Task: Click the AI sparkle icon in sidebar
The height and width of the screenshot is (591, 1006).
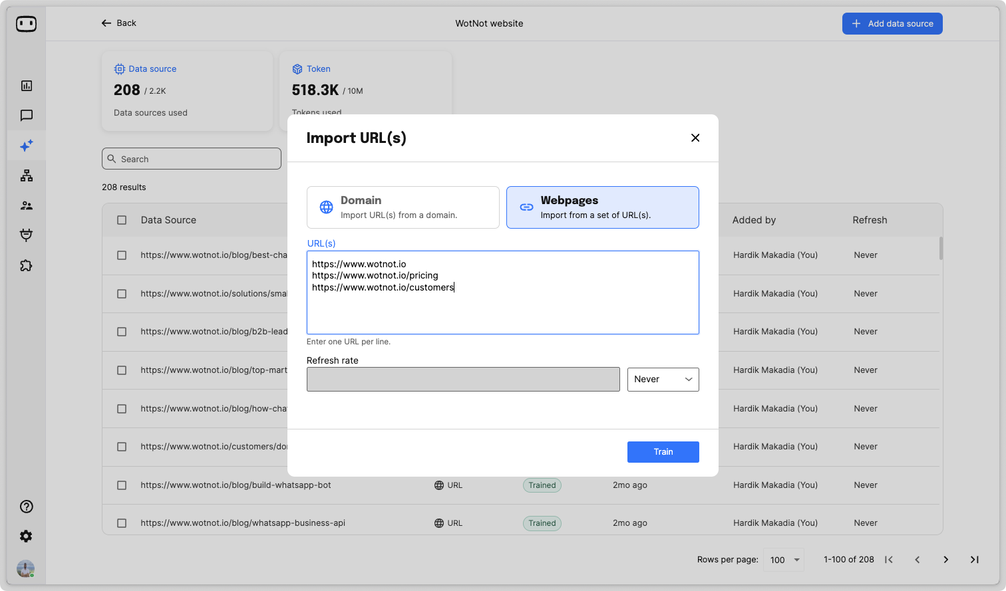Action: [x=27, y=146]
